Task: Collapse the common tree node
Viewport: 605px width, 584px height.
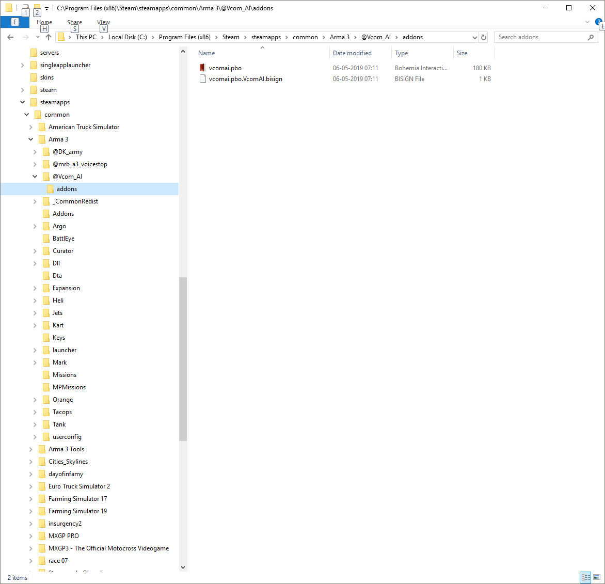Action: 27,115
